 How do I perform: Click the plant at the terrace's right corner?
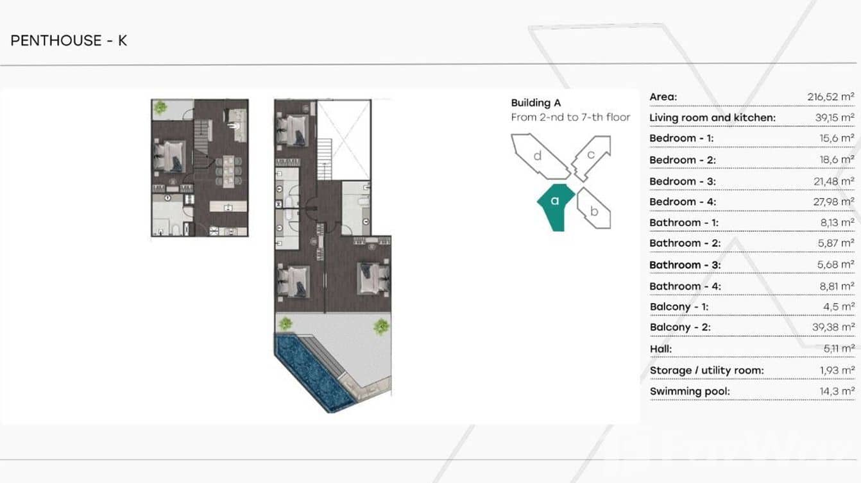click(381, 326)
